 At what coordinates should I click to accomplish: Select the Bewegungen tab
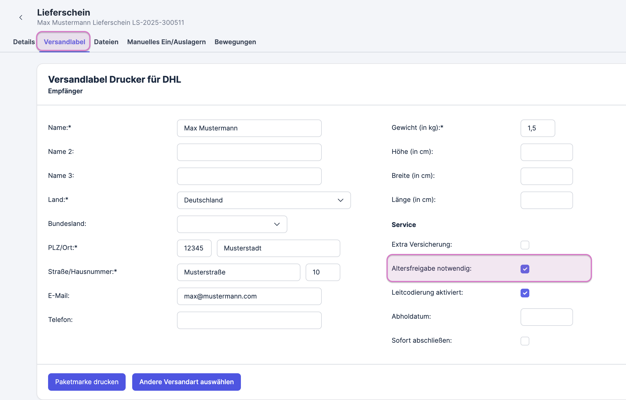[x=235, y=42]
